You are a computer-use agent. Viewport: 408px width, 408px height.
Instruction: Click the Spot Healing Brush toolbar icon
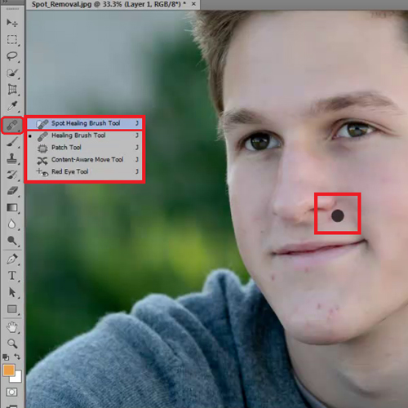coord(12,126)
